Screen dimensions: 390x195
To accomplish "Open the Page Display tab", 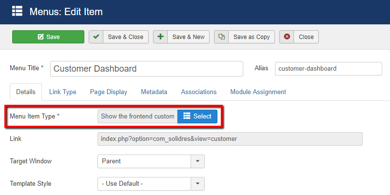I will 108,92.
